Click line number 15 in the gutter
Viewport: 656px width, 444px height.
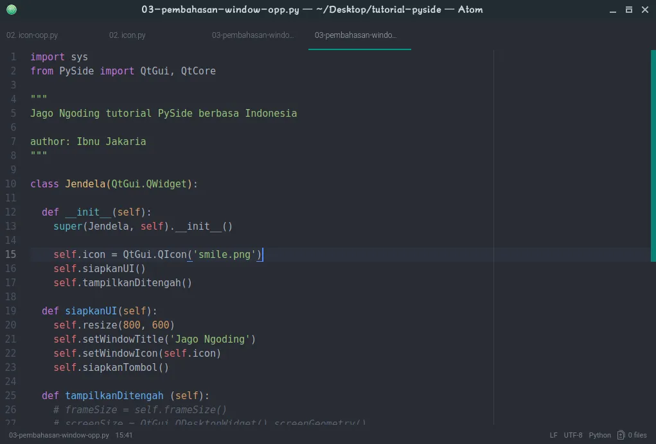pyautogui.click(x=10, y=254)
